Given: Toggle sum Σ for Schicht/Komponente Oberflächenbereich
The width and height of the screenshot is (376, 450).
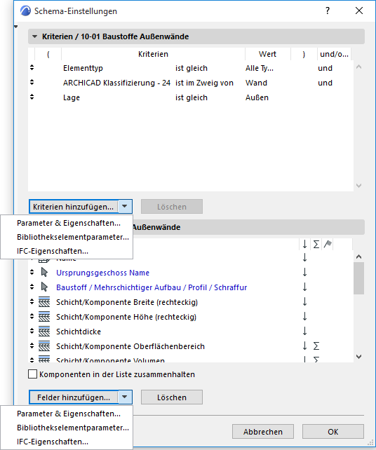Looking at the screenshot, I should 316,346.
